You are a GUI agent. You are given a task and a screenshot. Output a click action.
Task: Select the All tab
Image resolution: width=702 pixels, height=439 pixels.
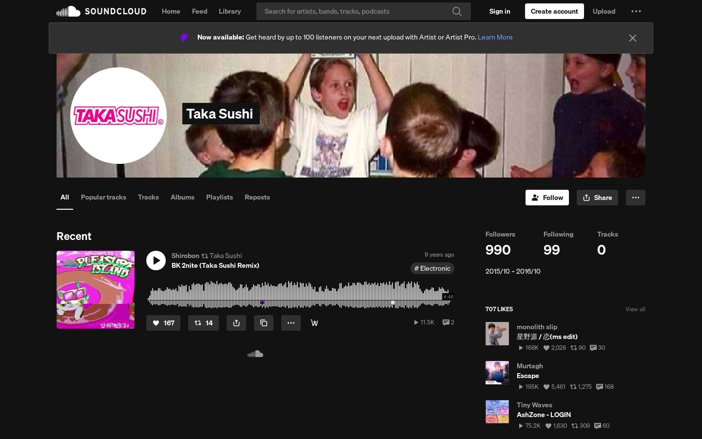coord(65,197)
